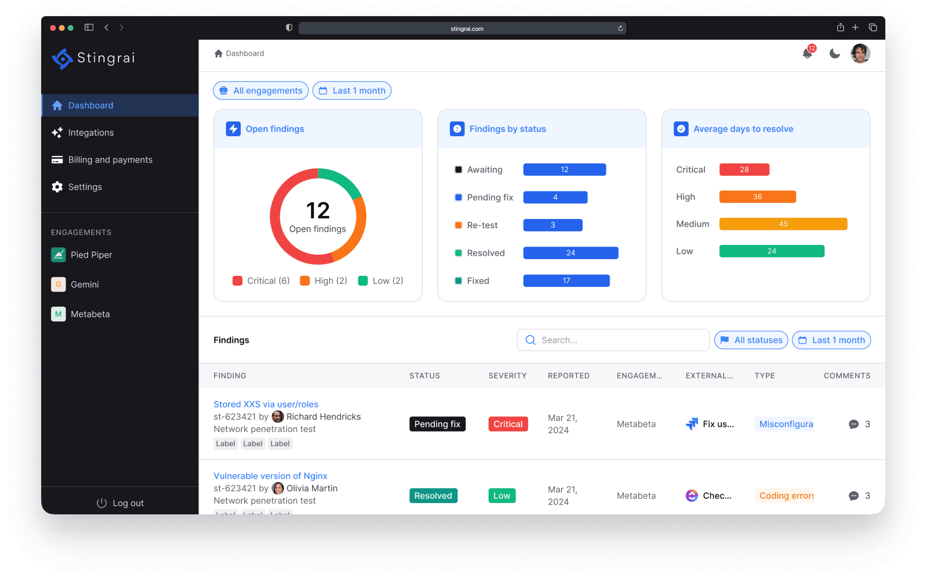Screen dimensions: 926x580
Task: Click the Jira icon for Fix us...
Action: (692, 424)
